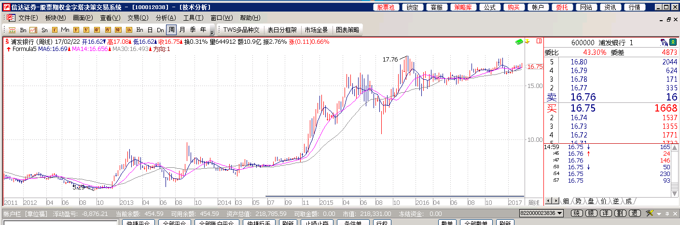Open the 市场全景 view
This screenshot has width=680, height=225.
tap(316, 30)
